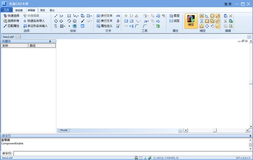Select the line drawing tool
This screenshot has height=160, width=253.
tap(56, 16)
